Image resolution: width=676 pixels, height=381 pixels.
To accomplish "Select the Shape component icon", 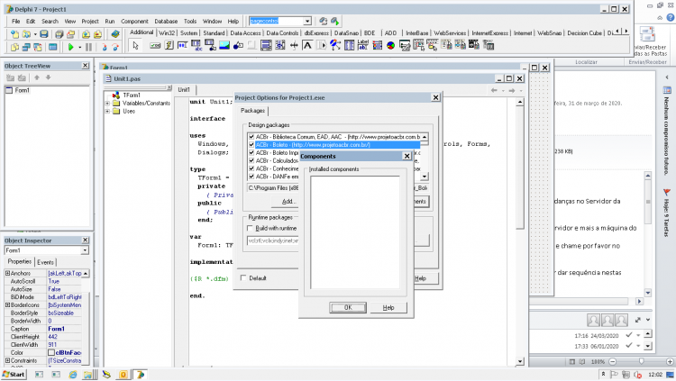I will click(238, 45).
